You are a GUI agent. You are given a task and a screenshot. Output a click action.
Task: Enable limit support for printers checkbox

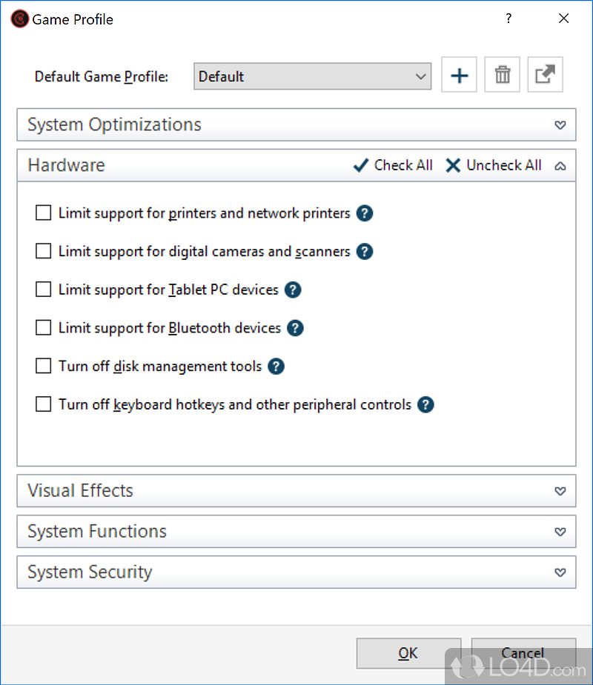tap(44, 213)
